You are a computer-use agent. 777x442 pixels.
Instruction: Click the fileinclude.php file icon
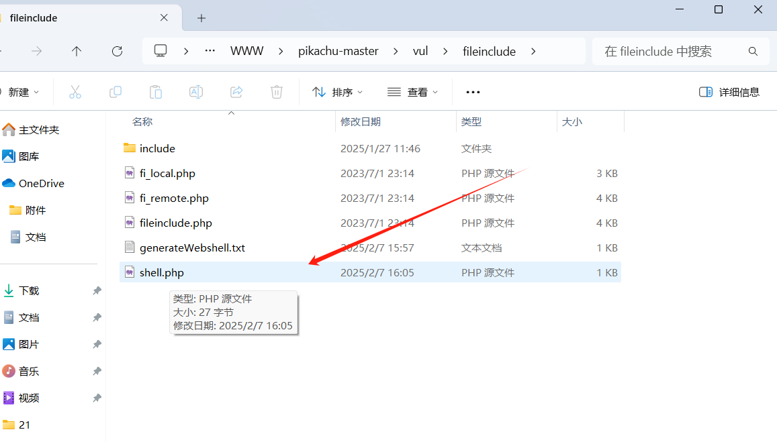[x=130, y=223]
